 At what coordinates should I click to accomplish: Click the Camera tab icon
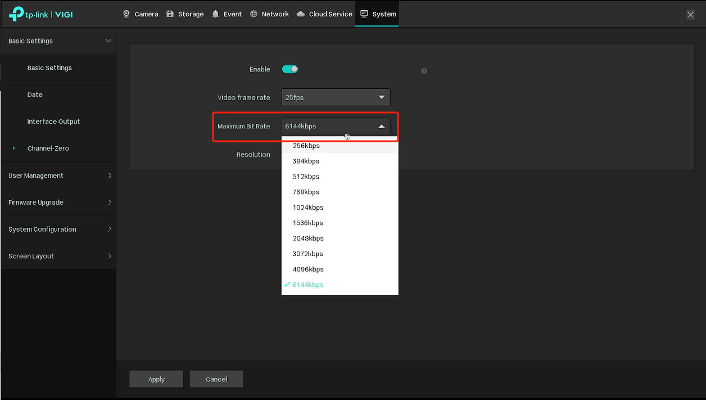click(x=126, y=14)
